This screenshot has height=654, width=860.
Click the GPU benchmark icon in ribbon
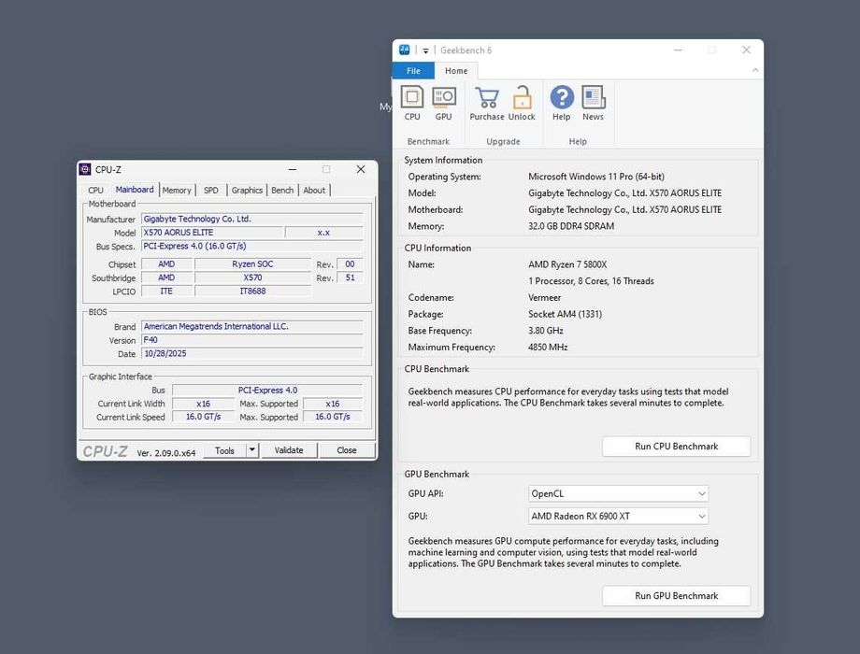[444, 97]
